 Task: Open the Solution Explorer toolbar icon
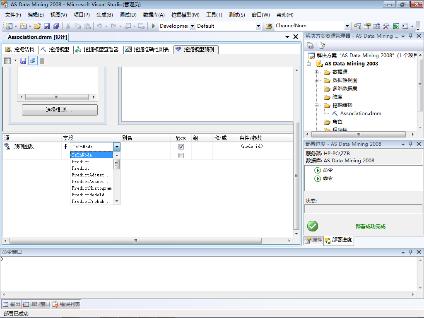coord(357,26)
